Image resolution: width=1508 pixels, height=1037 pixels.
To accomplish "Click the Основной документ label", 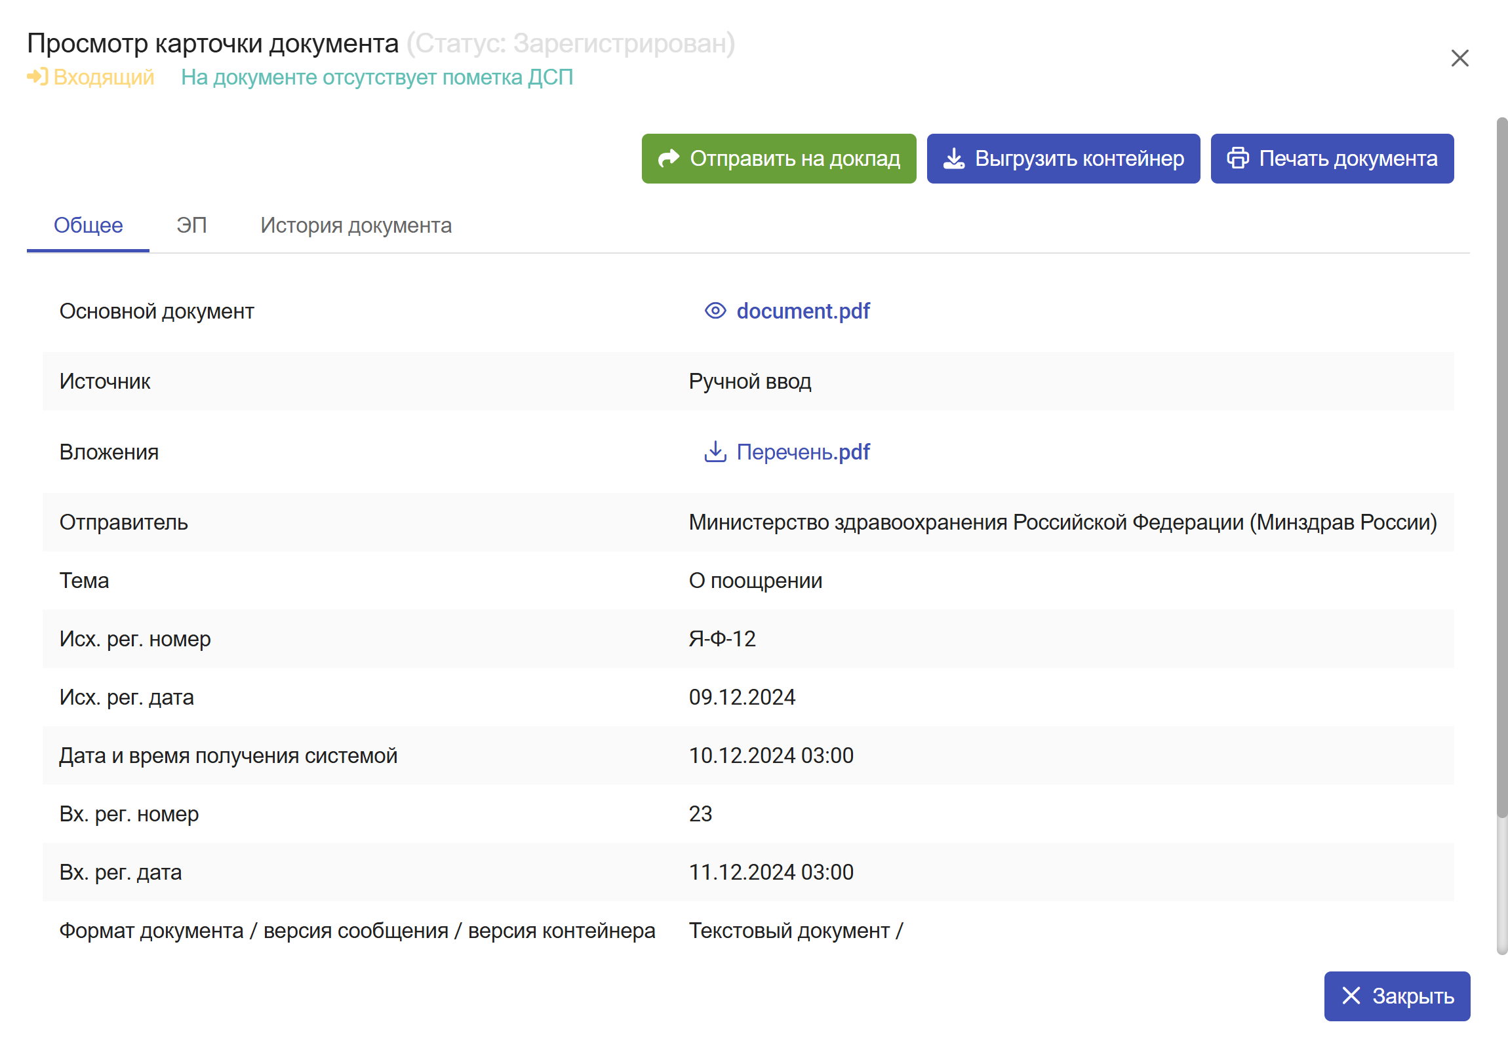I will pos(157,311).
